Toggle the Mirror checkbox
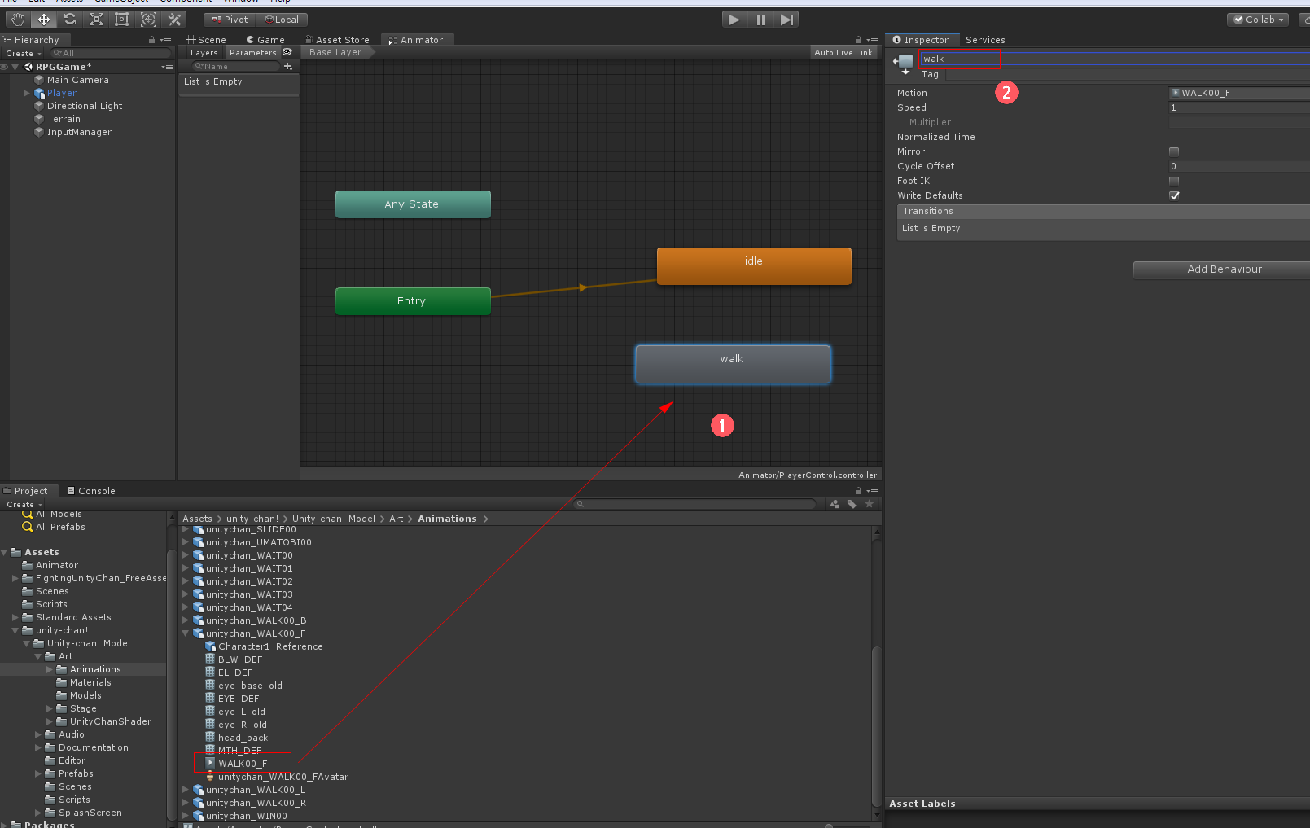Screen dimensions: 1310x828 [1174, 151]
